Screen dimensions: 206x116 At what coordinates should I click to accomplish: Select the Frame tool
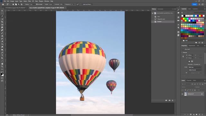[2, 24]
